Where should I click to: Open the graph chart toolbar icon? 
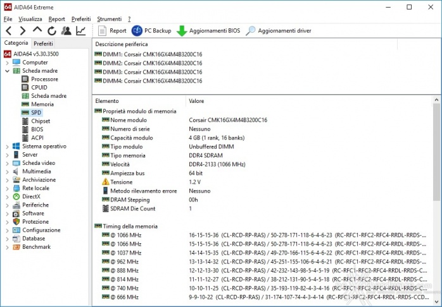click(x=81, y=31)
